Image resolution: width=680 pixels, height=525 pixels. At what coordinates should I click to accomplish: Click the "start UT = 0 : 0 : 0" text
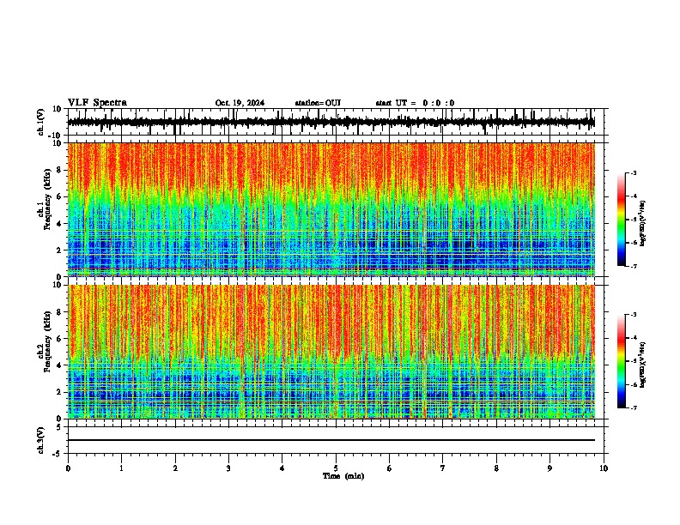pyautogui.click(x=415, y=103)
